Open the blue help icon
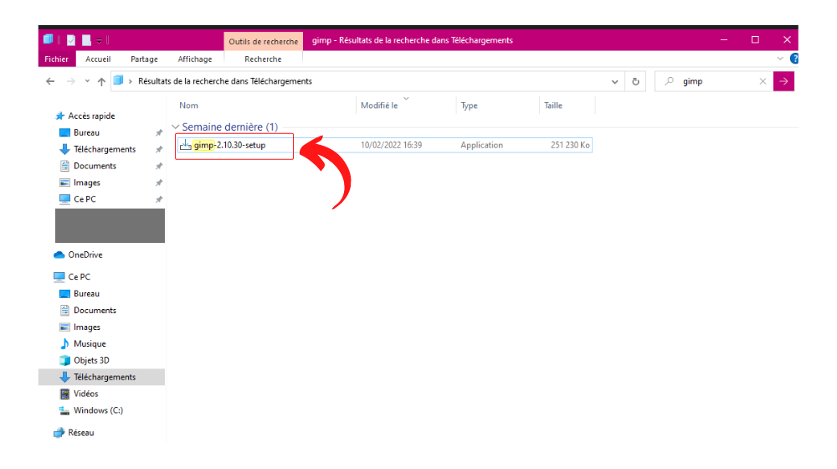837x469 pixels. 793,59
